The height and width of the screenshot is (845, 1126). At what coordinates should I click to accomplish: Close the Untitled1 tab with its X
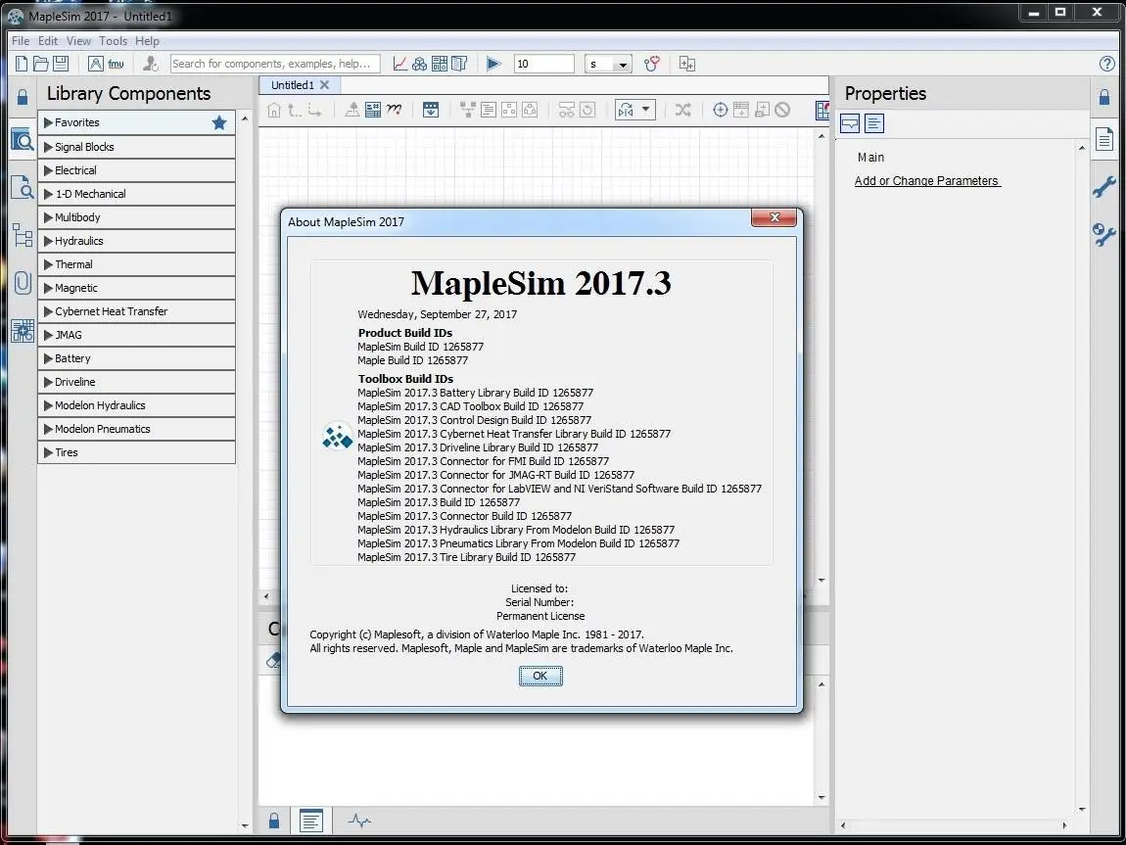point(325,85)
